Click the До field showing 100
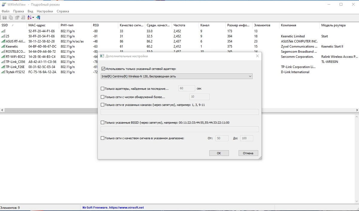The height and width of the screenshot is (211, 359). tap(247, 138)
